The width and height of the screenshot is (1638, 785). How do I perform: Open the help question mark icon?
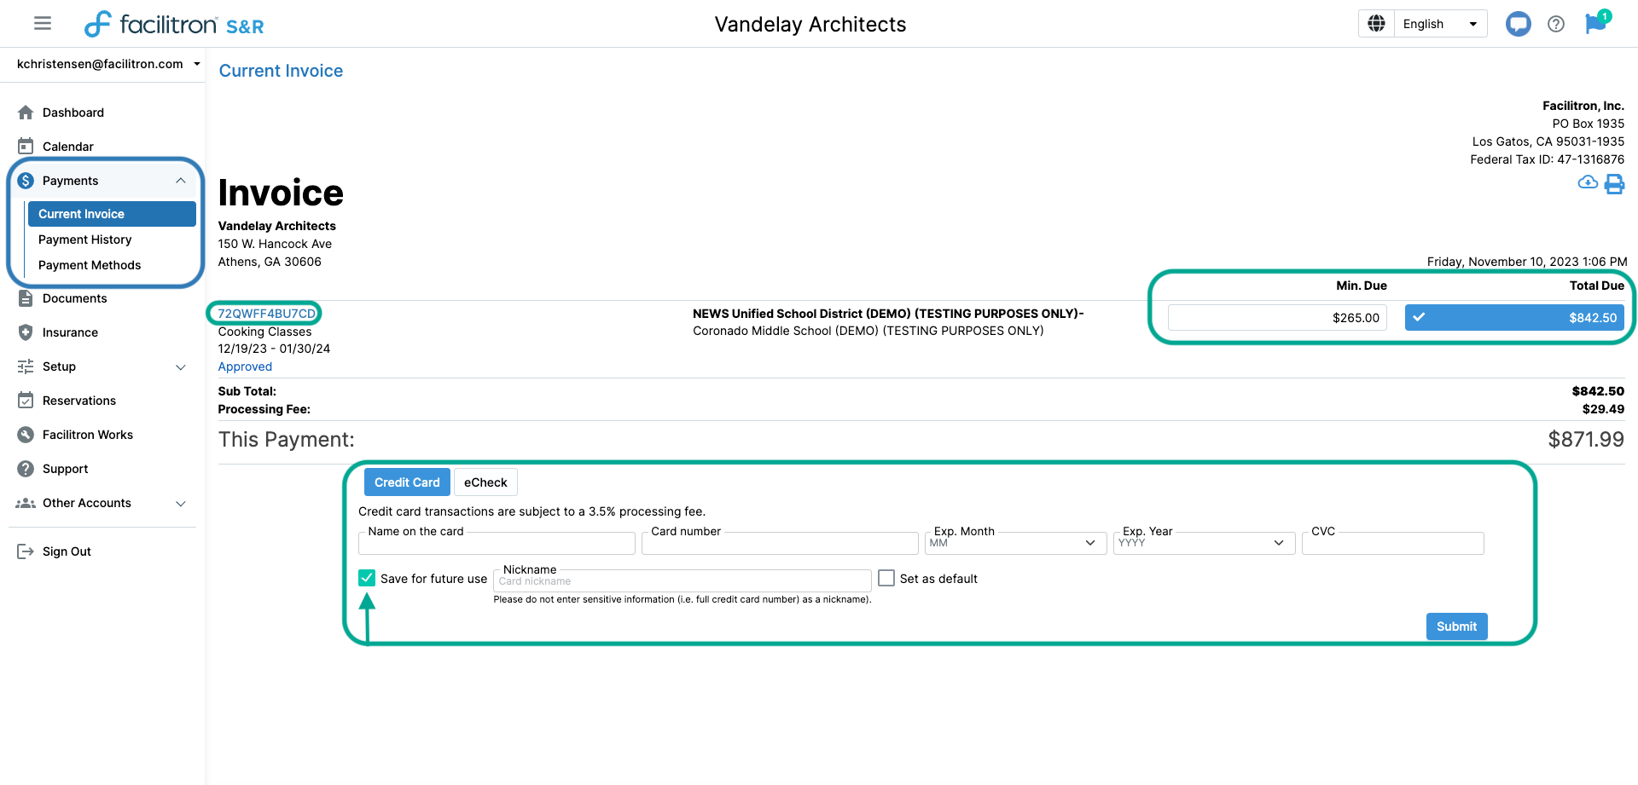pyautogui.click(x=1556, y=24)
